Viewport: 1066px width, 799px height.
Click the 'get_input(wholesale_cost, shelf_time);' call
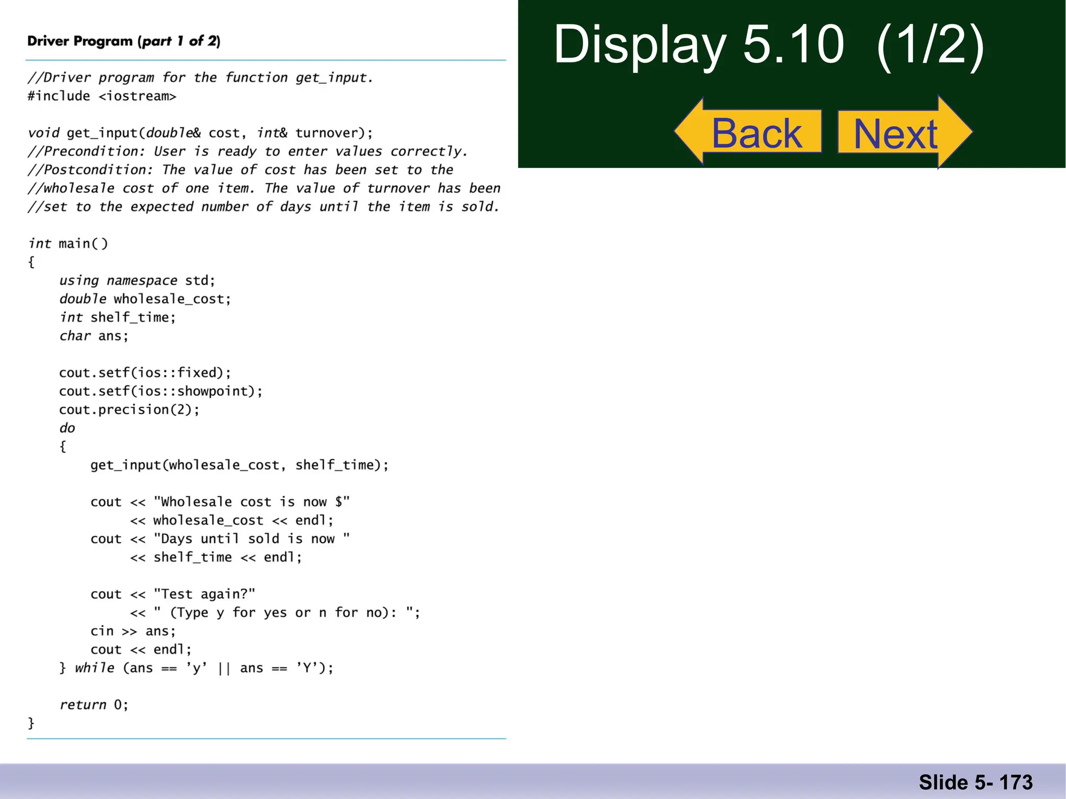click(239, 465)
